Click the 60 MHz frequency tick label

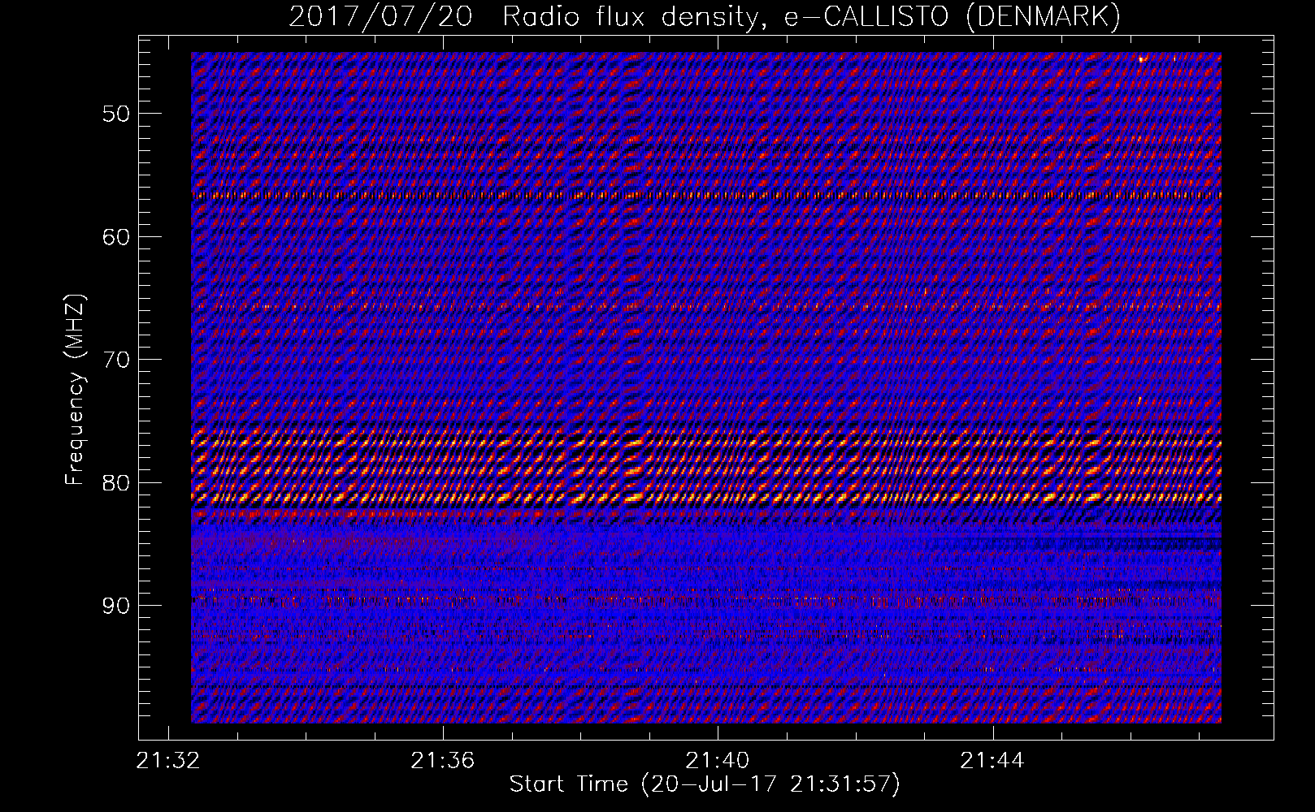116,236
